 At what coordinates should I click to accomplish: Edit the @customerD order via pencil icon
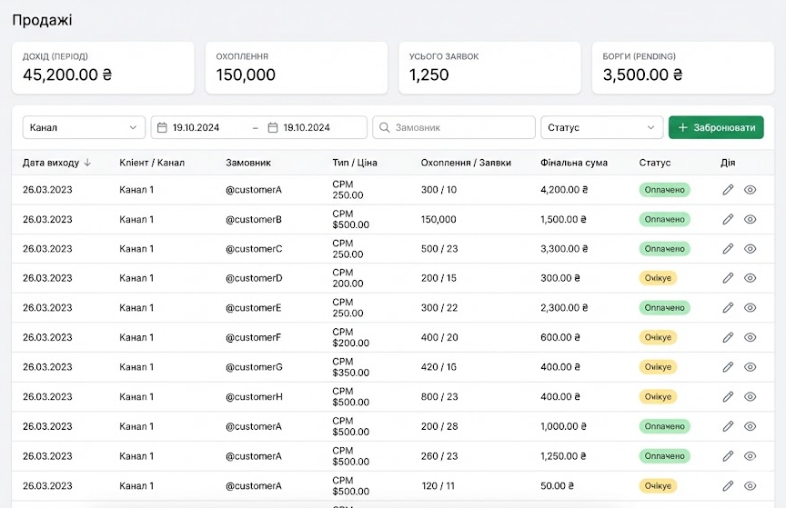[x=728, y=278]
